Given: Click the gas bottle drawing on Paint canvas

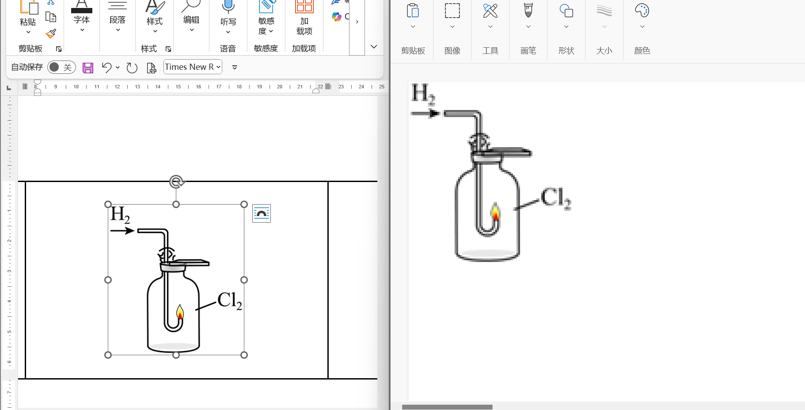Looking at the screenshot, I should [491, 172].
